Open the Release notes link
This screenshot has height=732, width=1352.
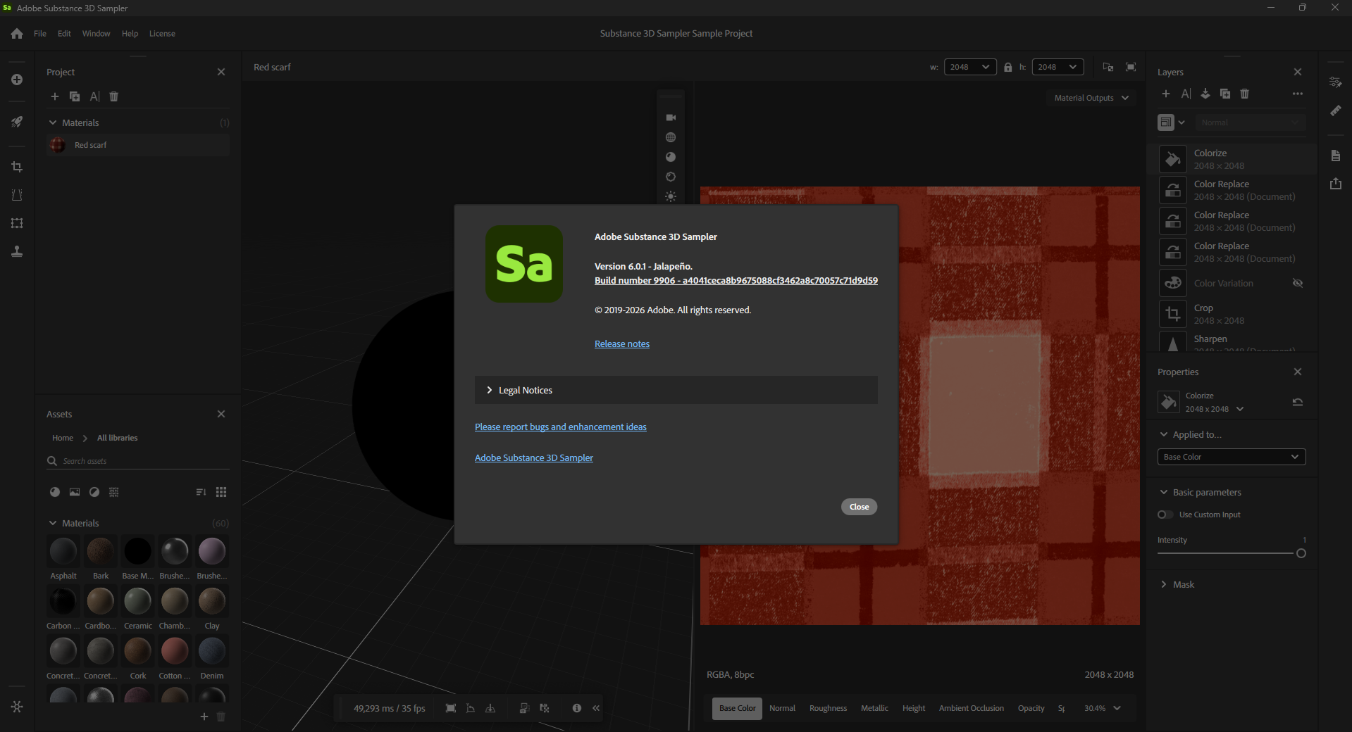click(622, 343)
